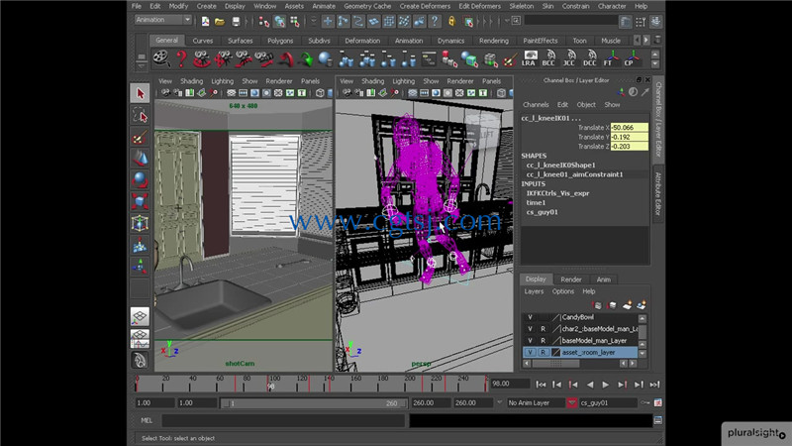The height and width of the screenshot is (446, 792).
Task: Select the Lasso tool
Action: click(x=140, y=116)
